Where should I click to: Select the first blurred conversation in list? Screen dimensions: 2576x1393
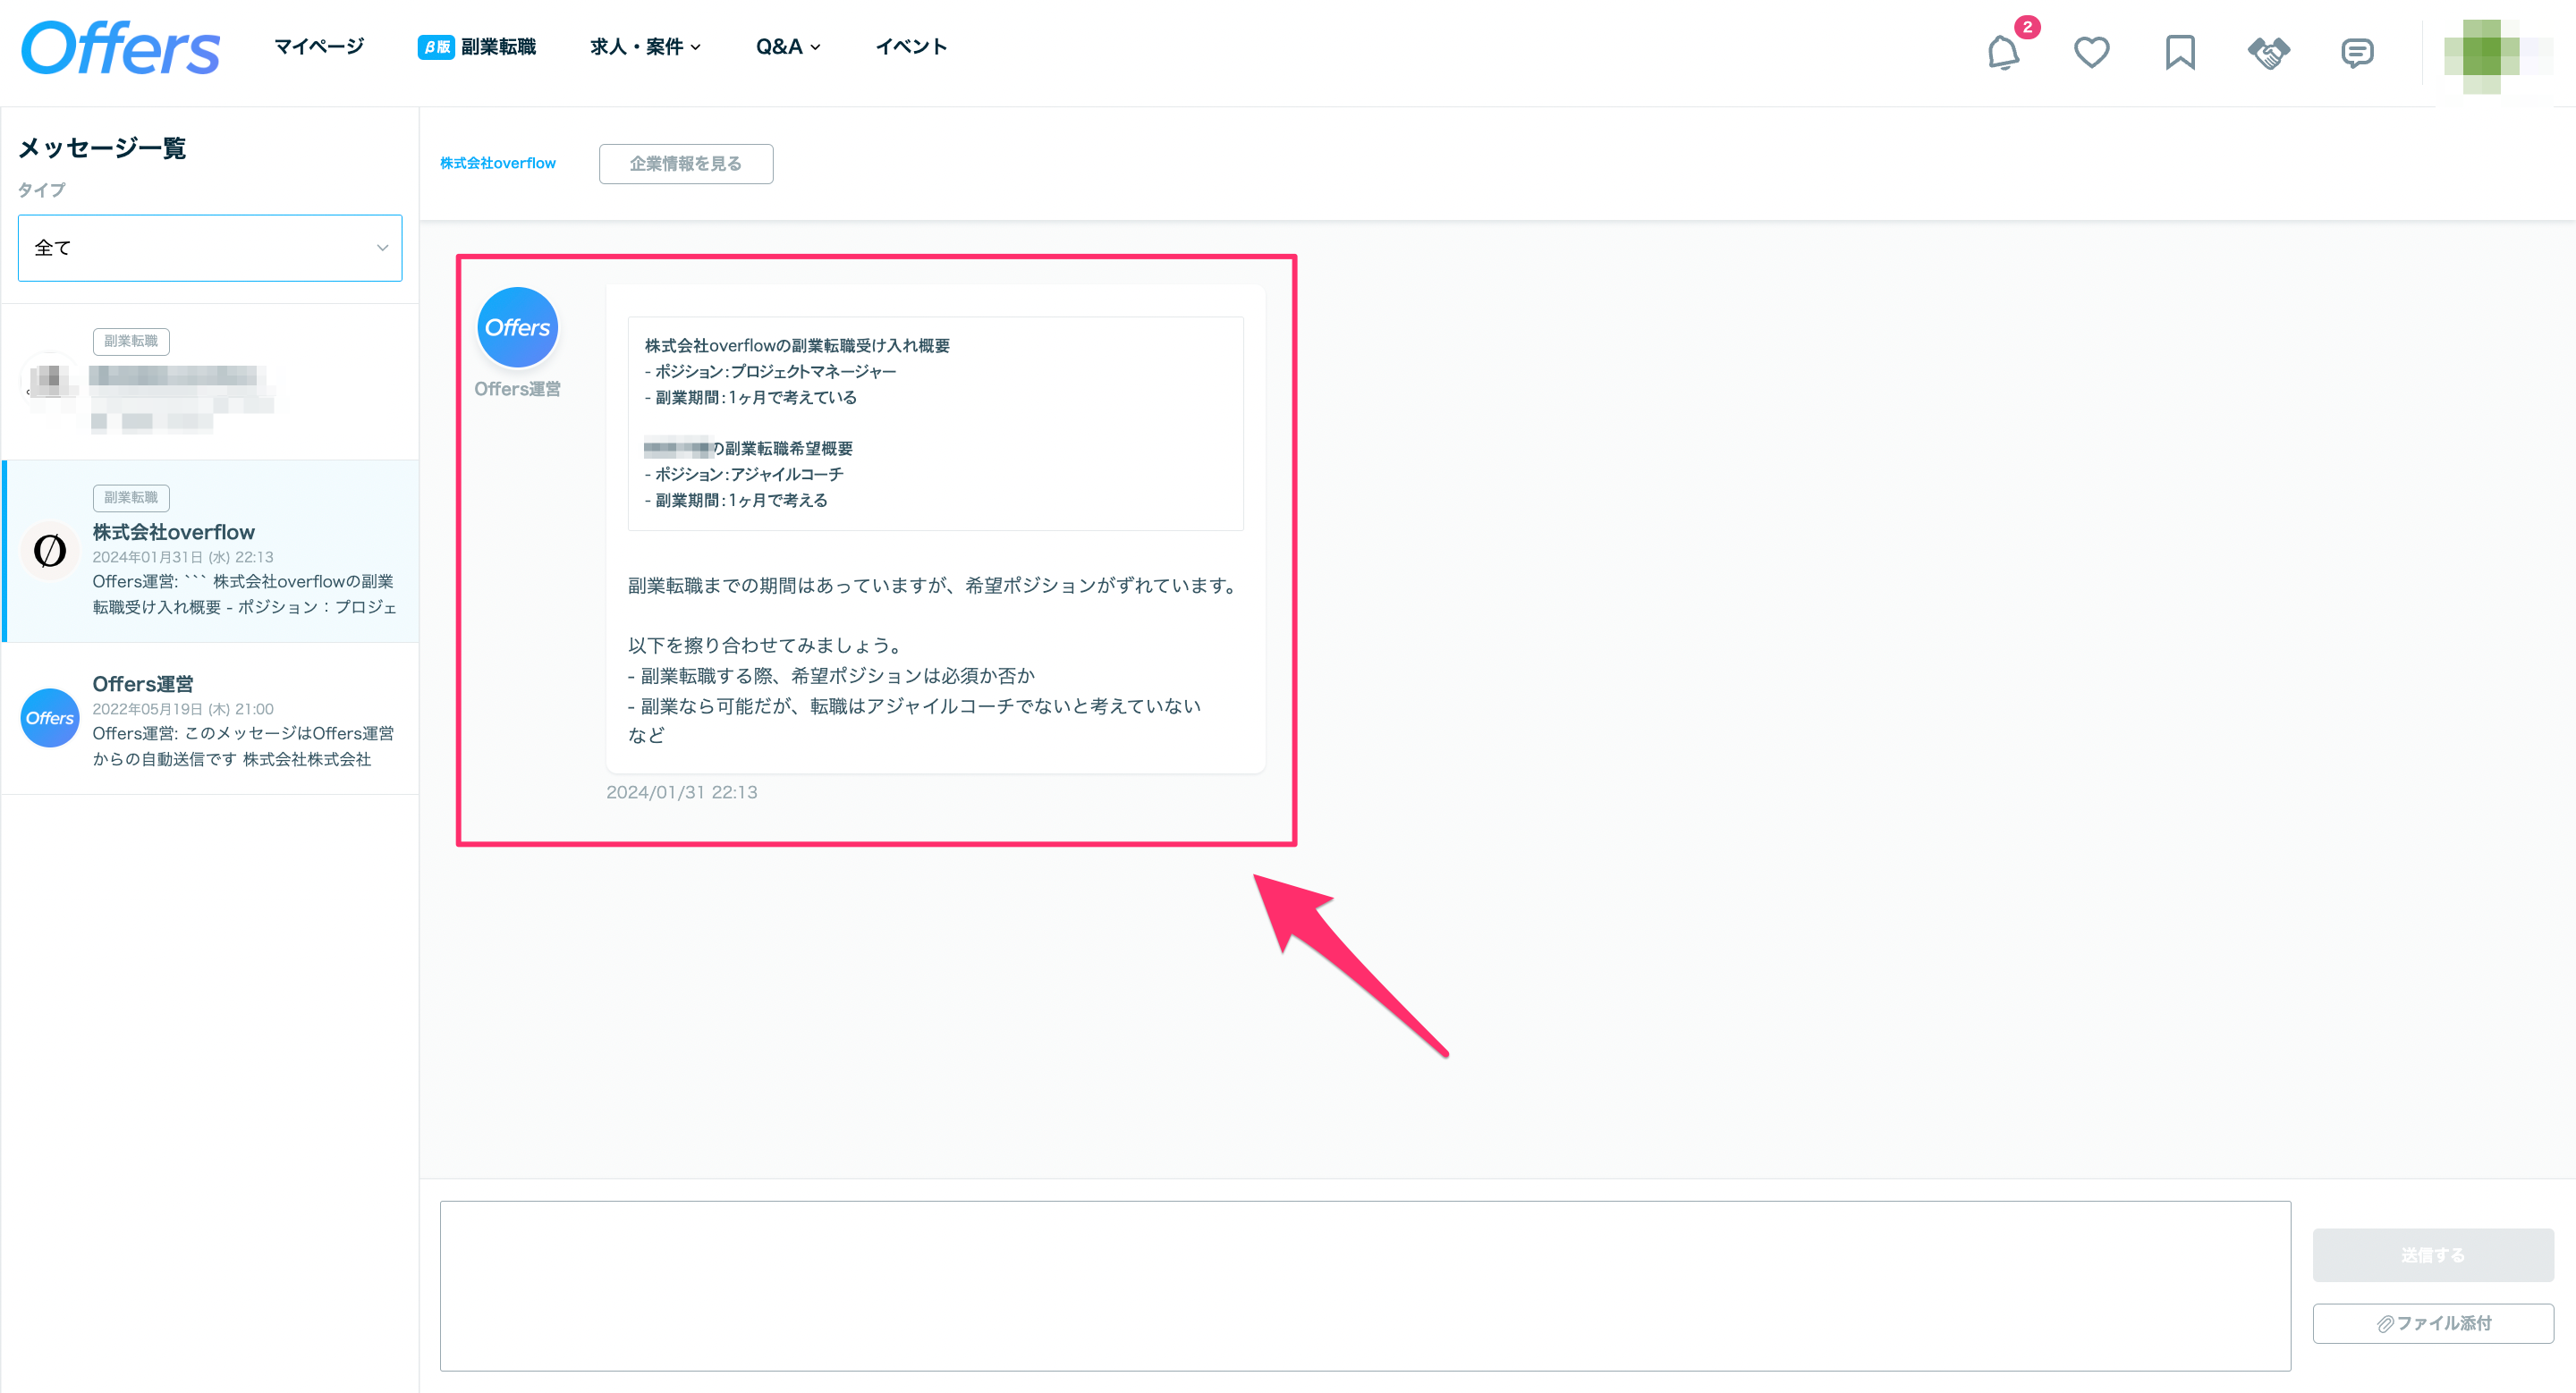pyautogui.click(x=210, y=382)
